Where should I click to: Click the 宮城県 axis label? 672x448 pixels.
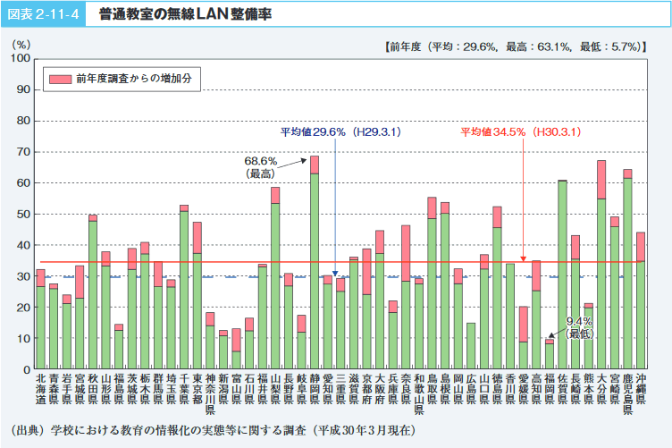(x=80, y=389)
